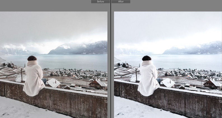The width and height of the screenshot is (222, 118).
Task: Click the right-side mountain in Before photo
Action: click(84, 48)
